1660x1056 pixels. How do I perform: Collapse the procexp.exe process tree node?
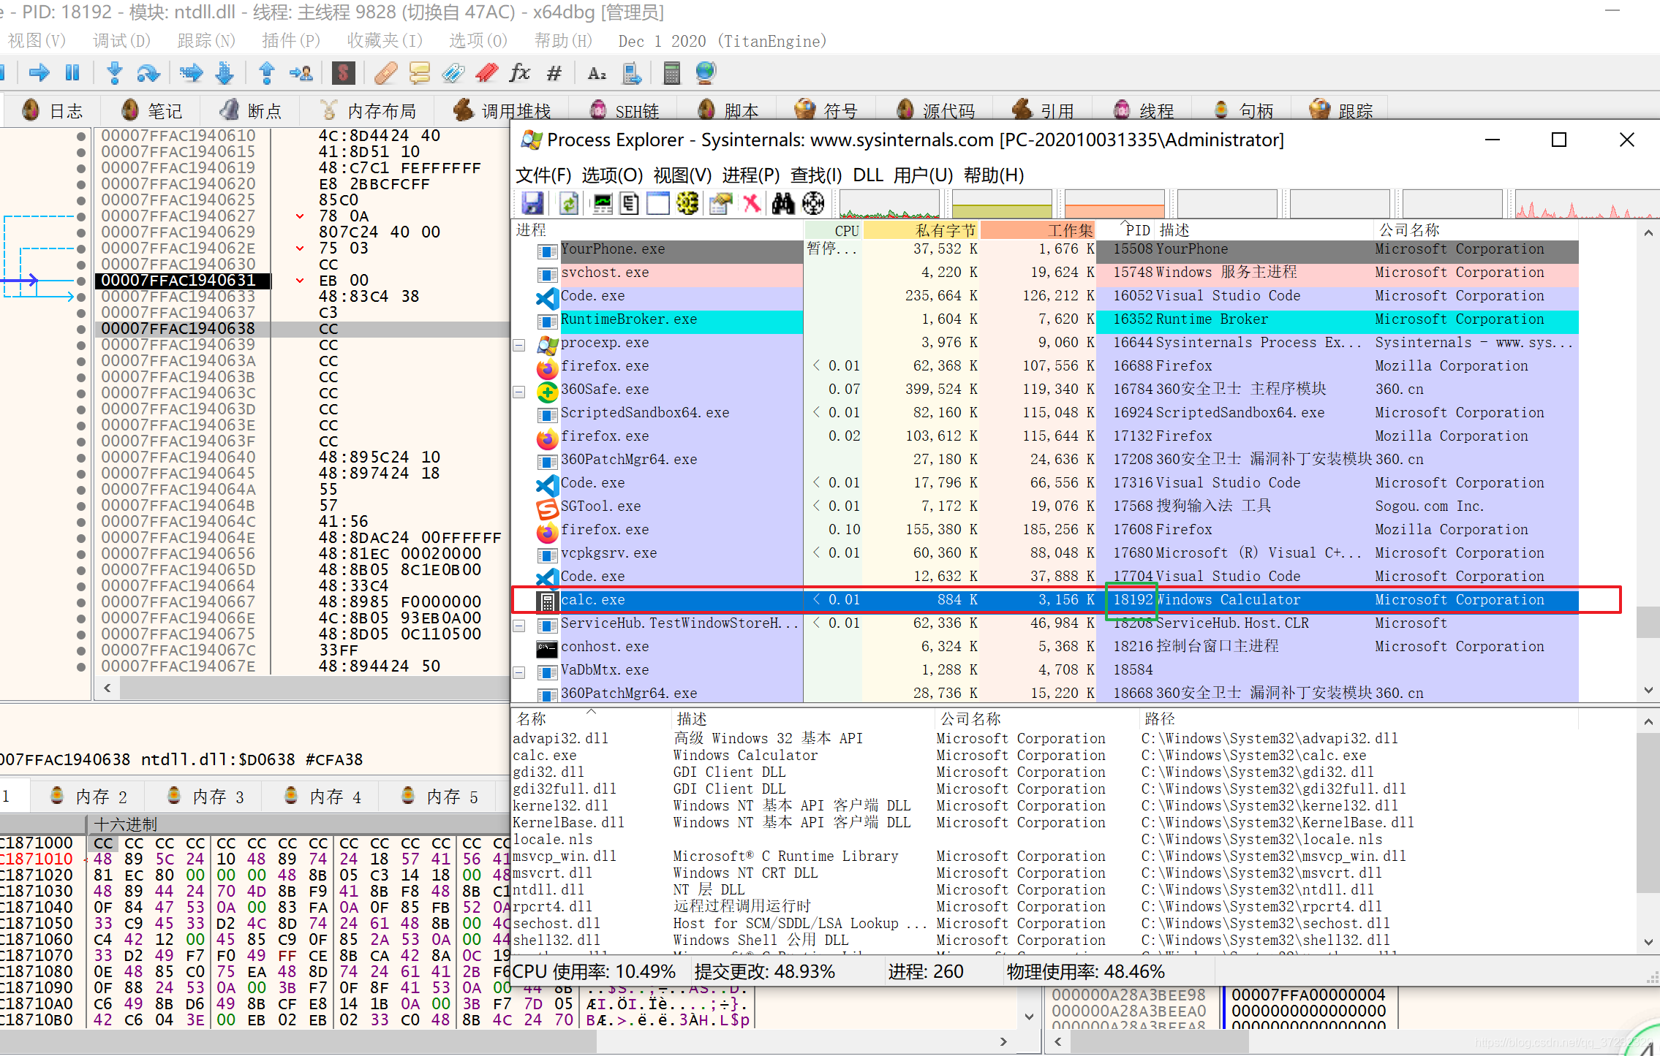(519, 345)
